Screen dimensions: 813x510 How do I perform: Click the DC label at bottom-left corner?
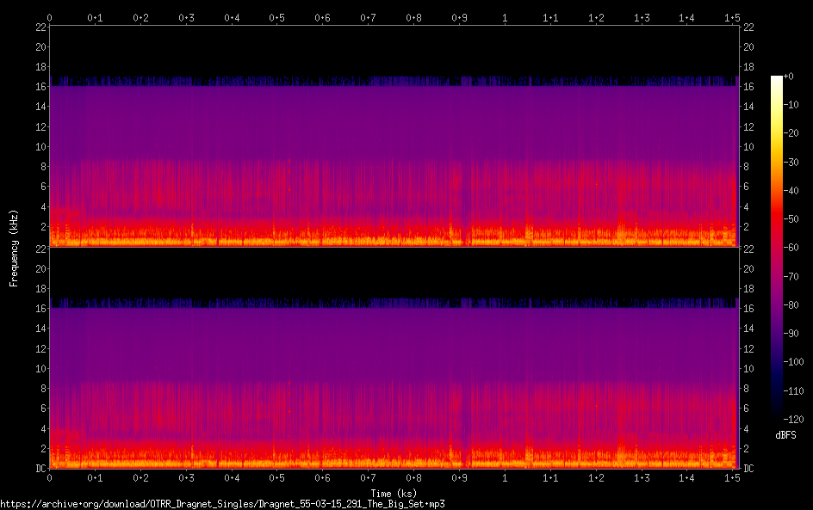[x=38, y=469]
